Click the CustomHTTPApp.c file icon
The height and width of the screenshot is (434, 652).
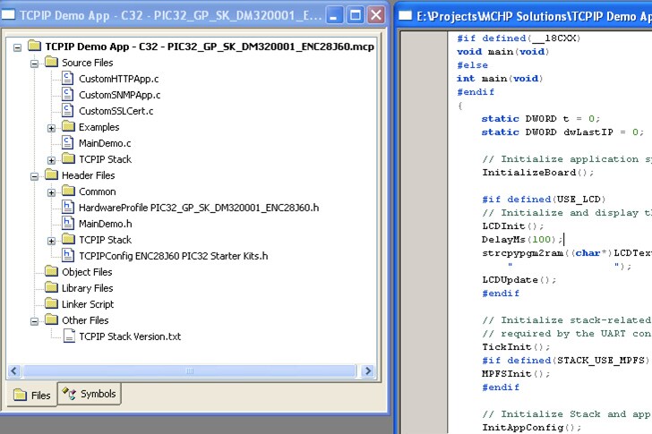tap(68, 78)
